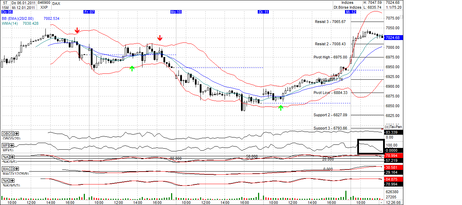Viewport: 462px width, 205px height.
Task: Select the green buy-signal arrow under the candles
Action: point(132,68)
